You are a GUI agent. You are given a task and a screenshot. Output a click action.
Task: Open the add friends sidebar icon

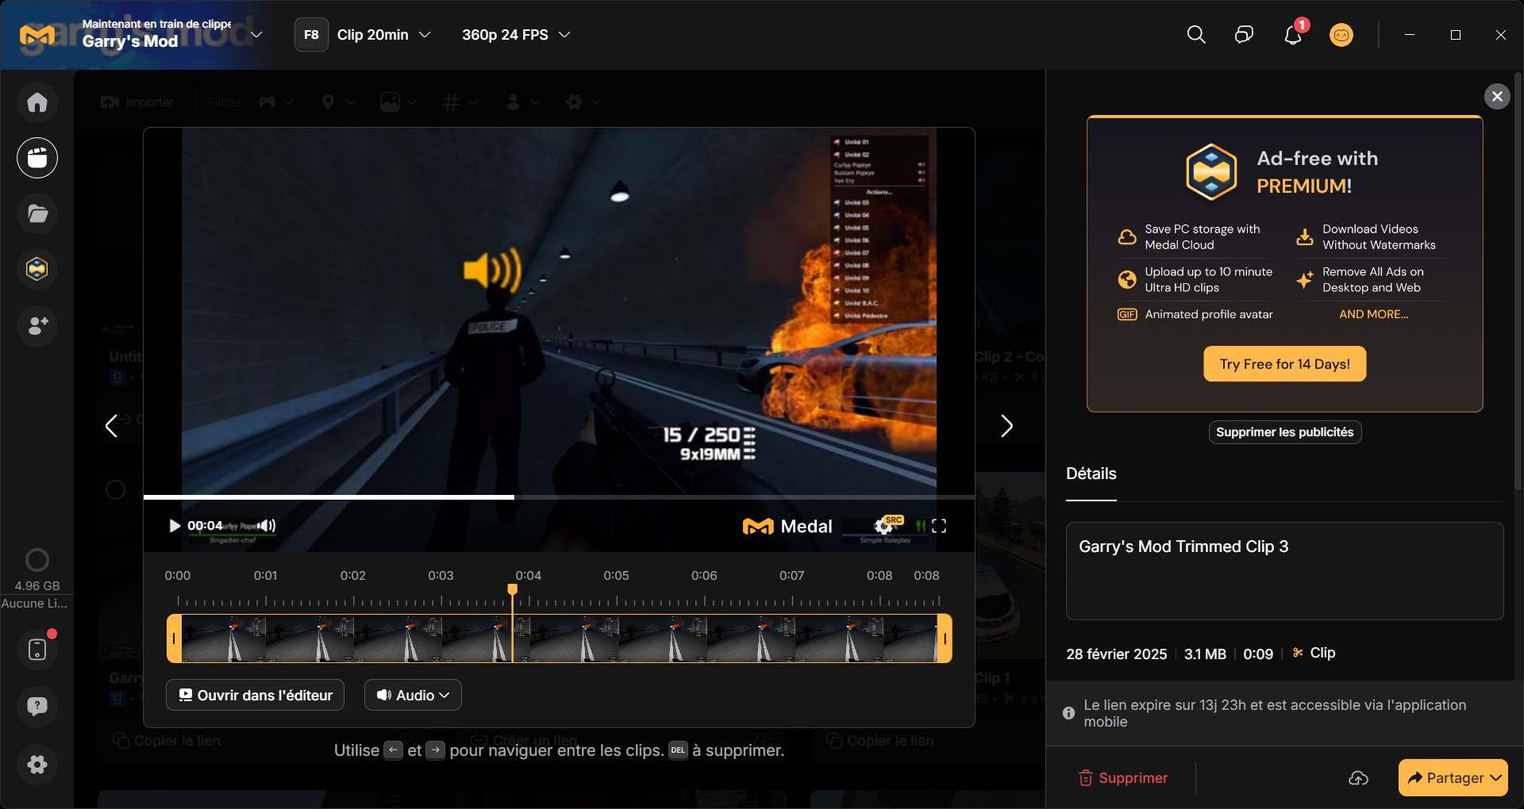tap(37, 325)
